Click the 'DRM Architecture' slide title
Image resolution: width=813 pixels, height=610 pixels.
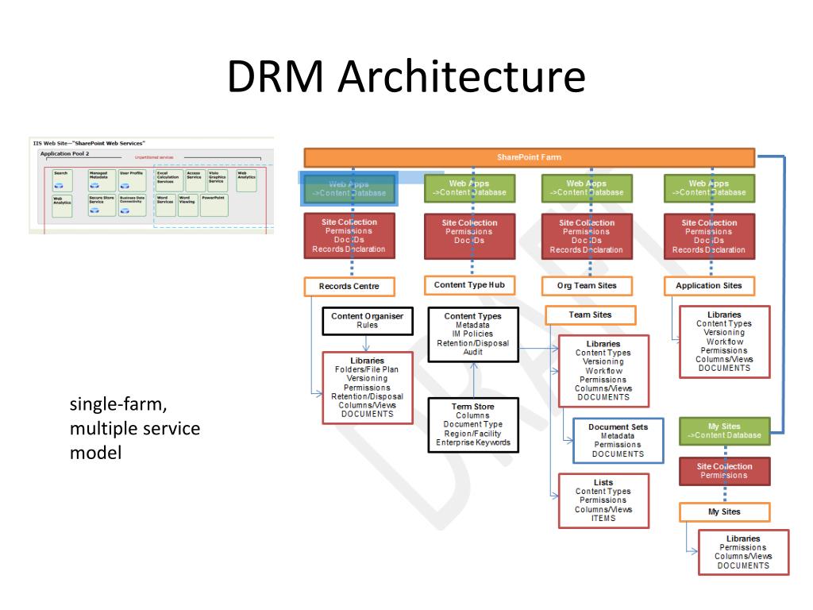click(406, 76)
